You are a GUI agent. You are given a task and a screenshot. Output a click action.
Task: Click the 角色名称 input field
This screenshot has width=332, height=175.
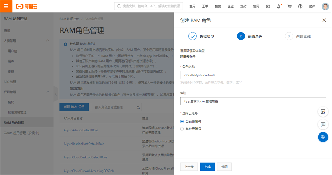pos(253,75)
